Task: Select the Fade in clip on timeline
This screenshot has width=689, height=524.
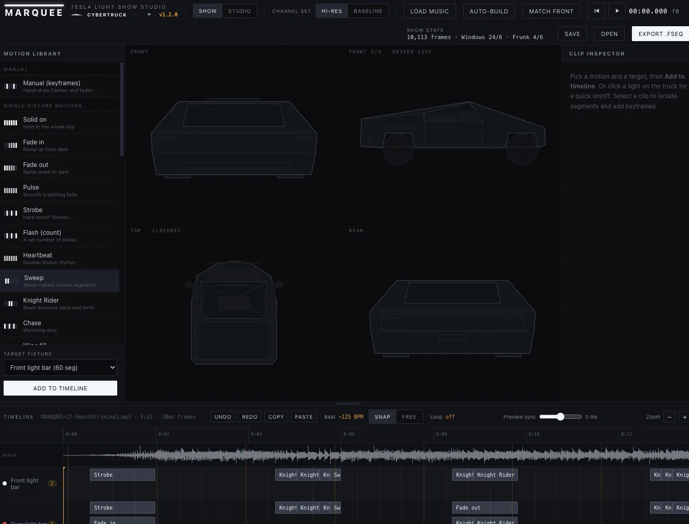Action: point(122,521)
